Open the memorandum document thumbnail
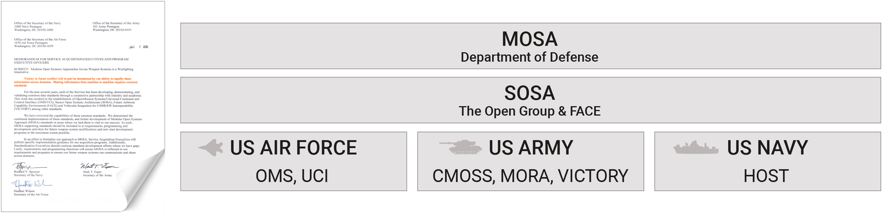The height and width of the screenshot is (213, 885). point(82,106)
